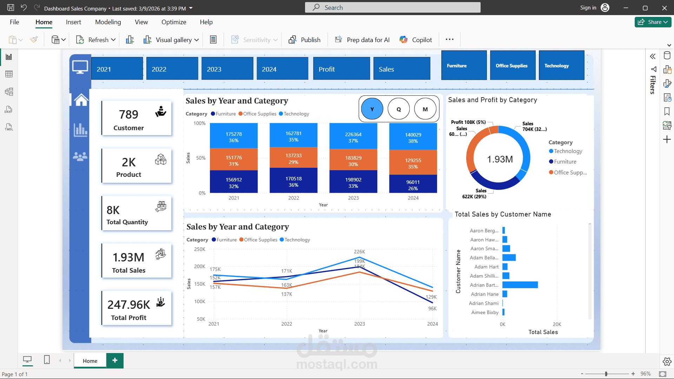The height and width of the screenshot is (379, 674).
Task: Open the DAX query view
Action: [9, 109]
